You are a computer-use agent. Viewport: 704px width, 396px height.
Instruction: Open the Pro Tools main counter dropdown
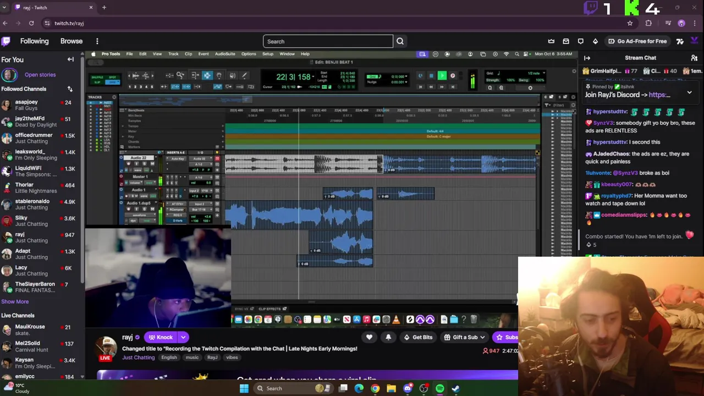pyautogui.click(x=314, y=76)
